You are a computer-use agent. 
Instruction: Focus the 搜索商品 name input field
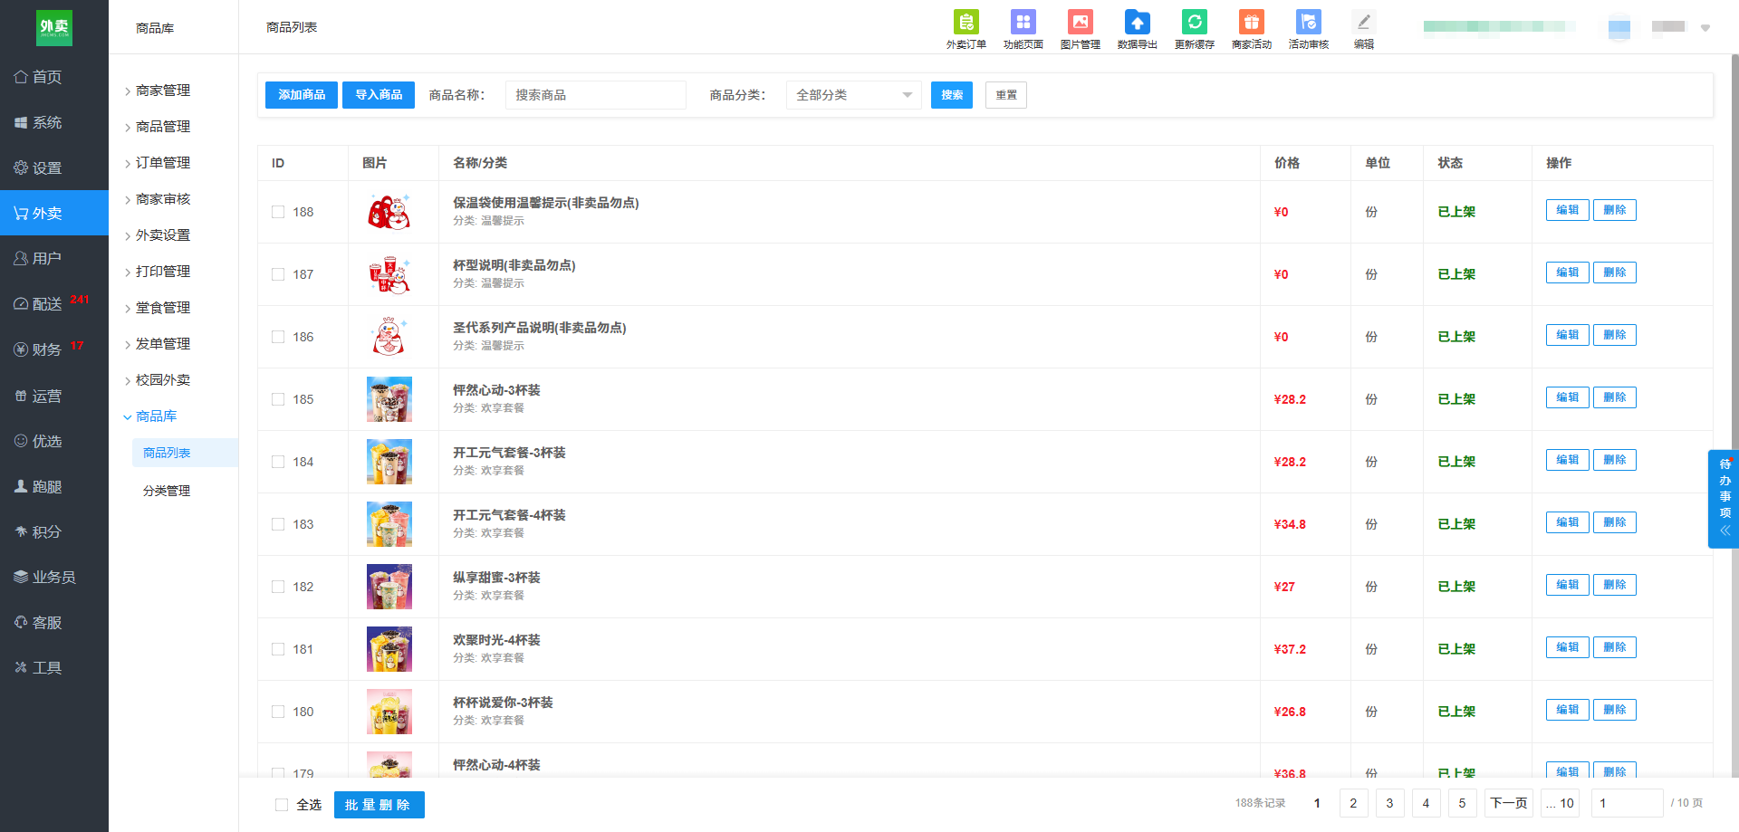[x=595, y=95]
